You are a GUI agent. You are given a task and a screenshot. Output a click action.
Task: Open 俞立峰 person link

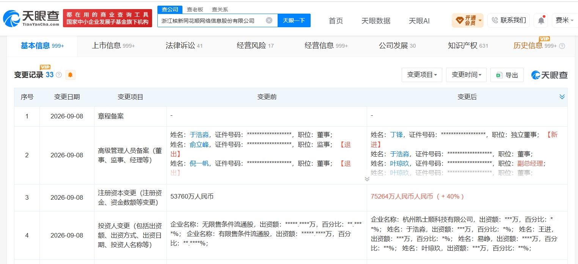199,144
